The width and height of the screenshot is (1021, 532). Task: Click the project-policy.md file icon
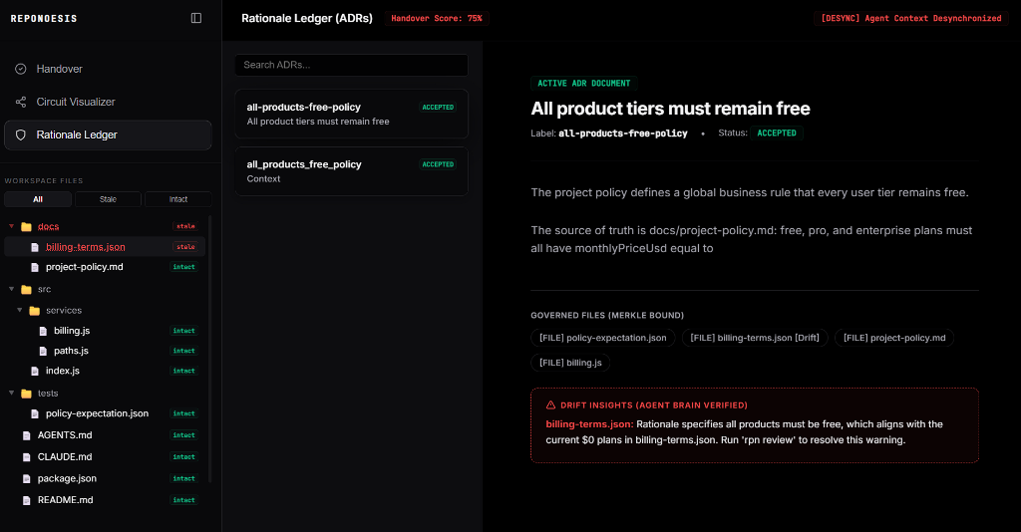pos(35,267)
